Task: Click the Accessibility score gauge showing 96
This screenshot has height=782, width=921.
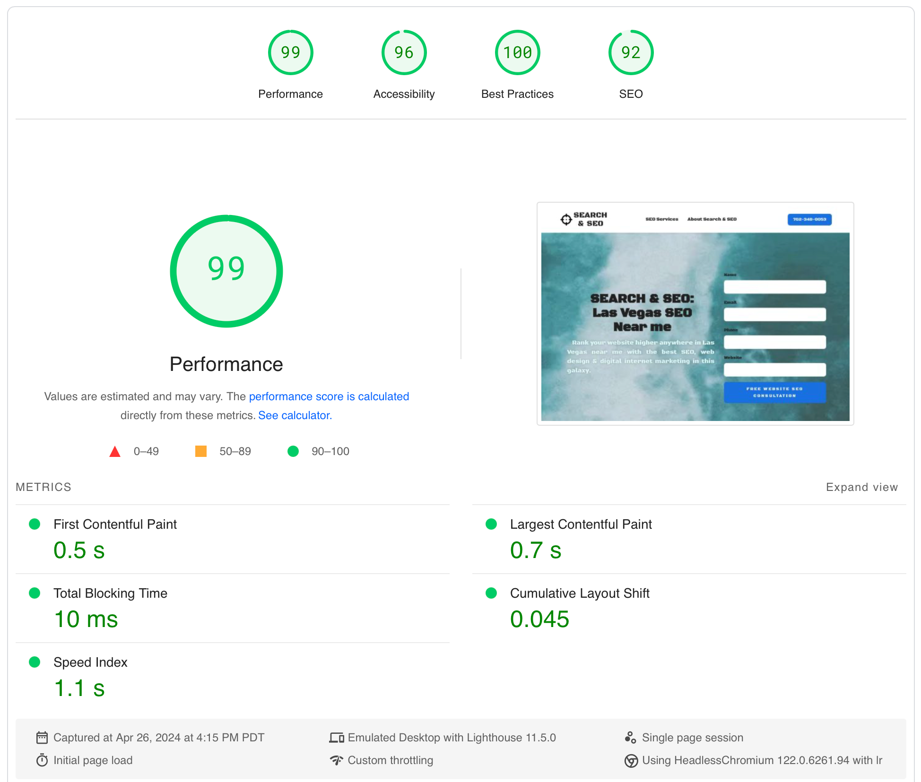Action: pyautogui.click(x=404, y=52)
